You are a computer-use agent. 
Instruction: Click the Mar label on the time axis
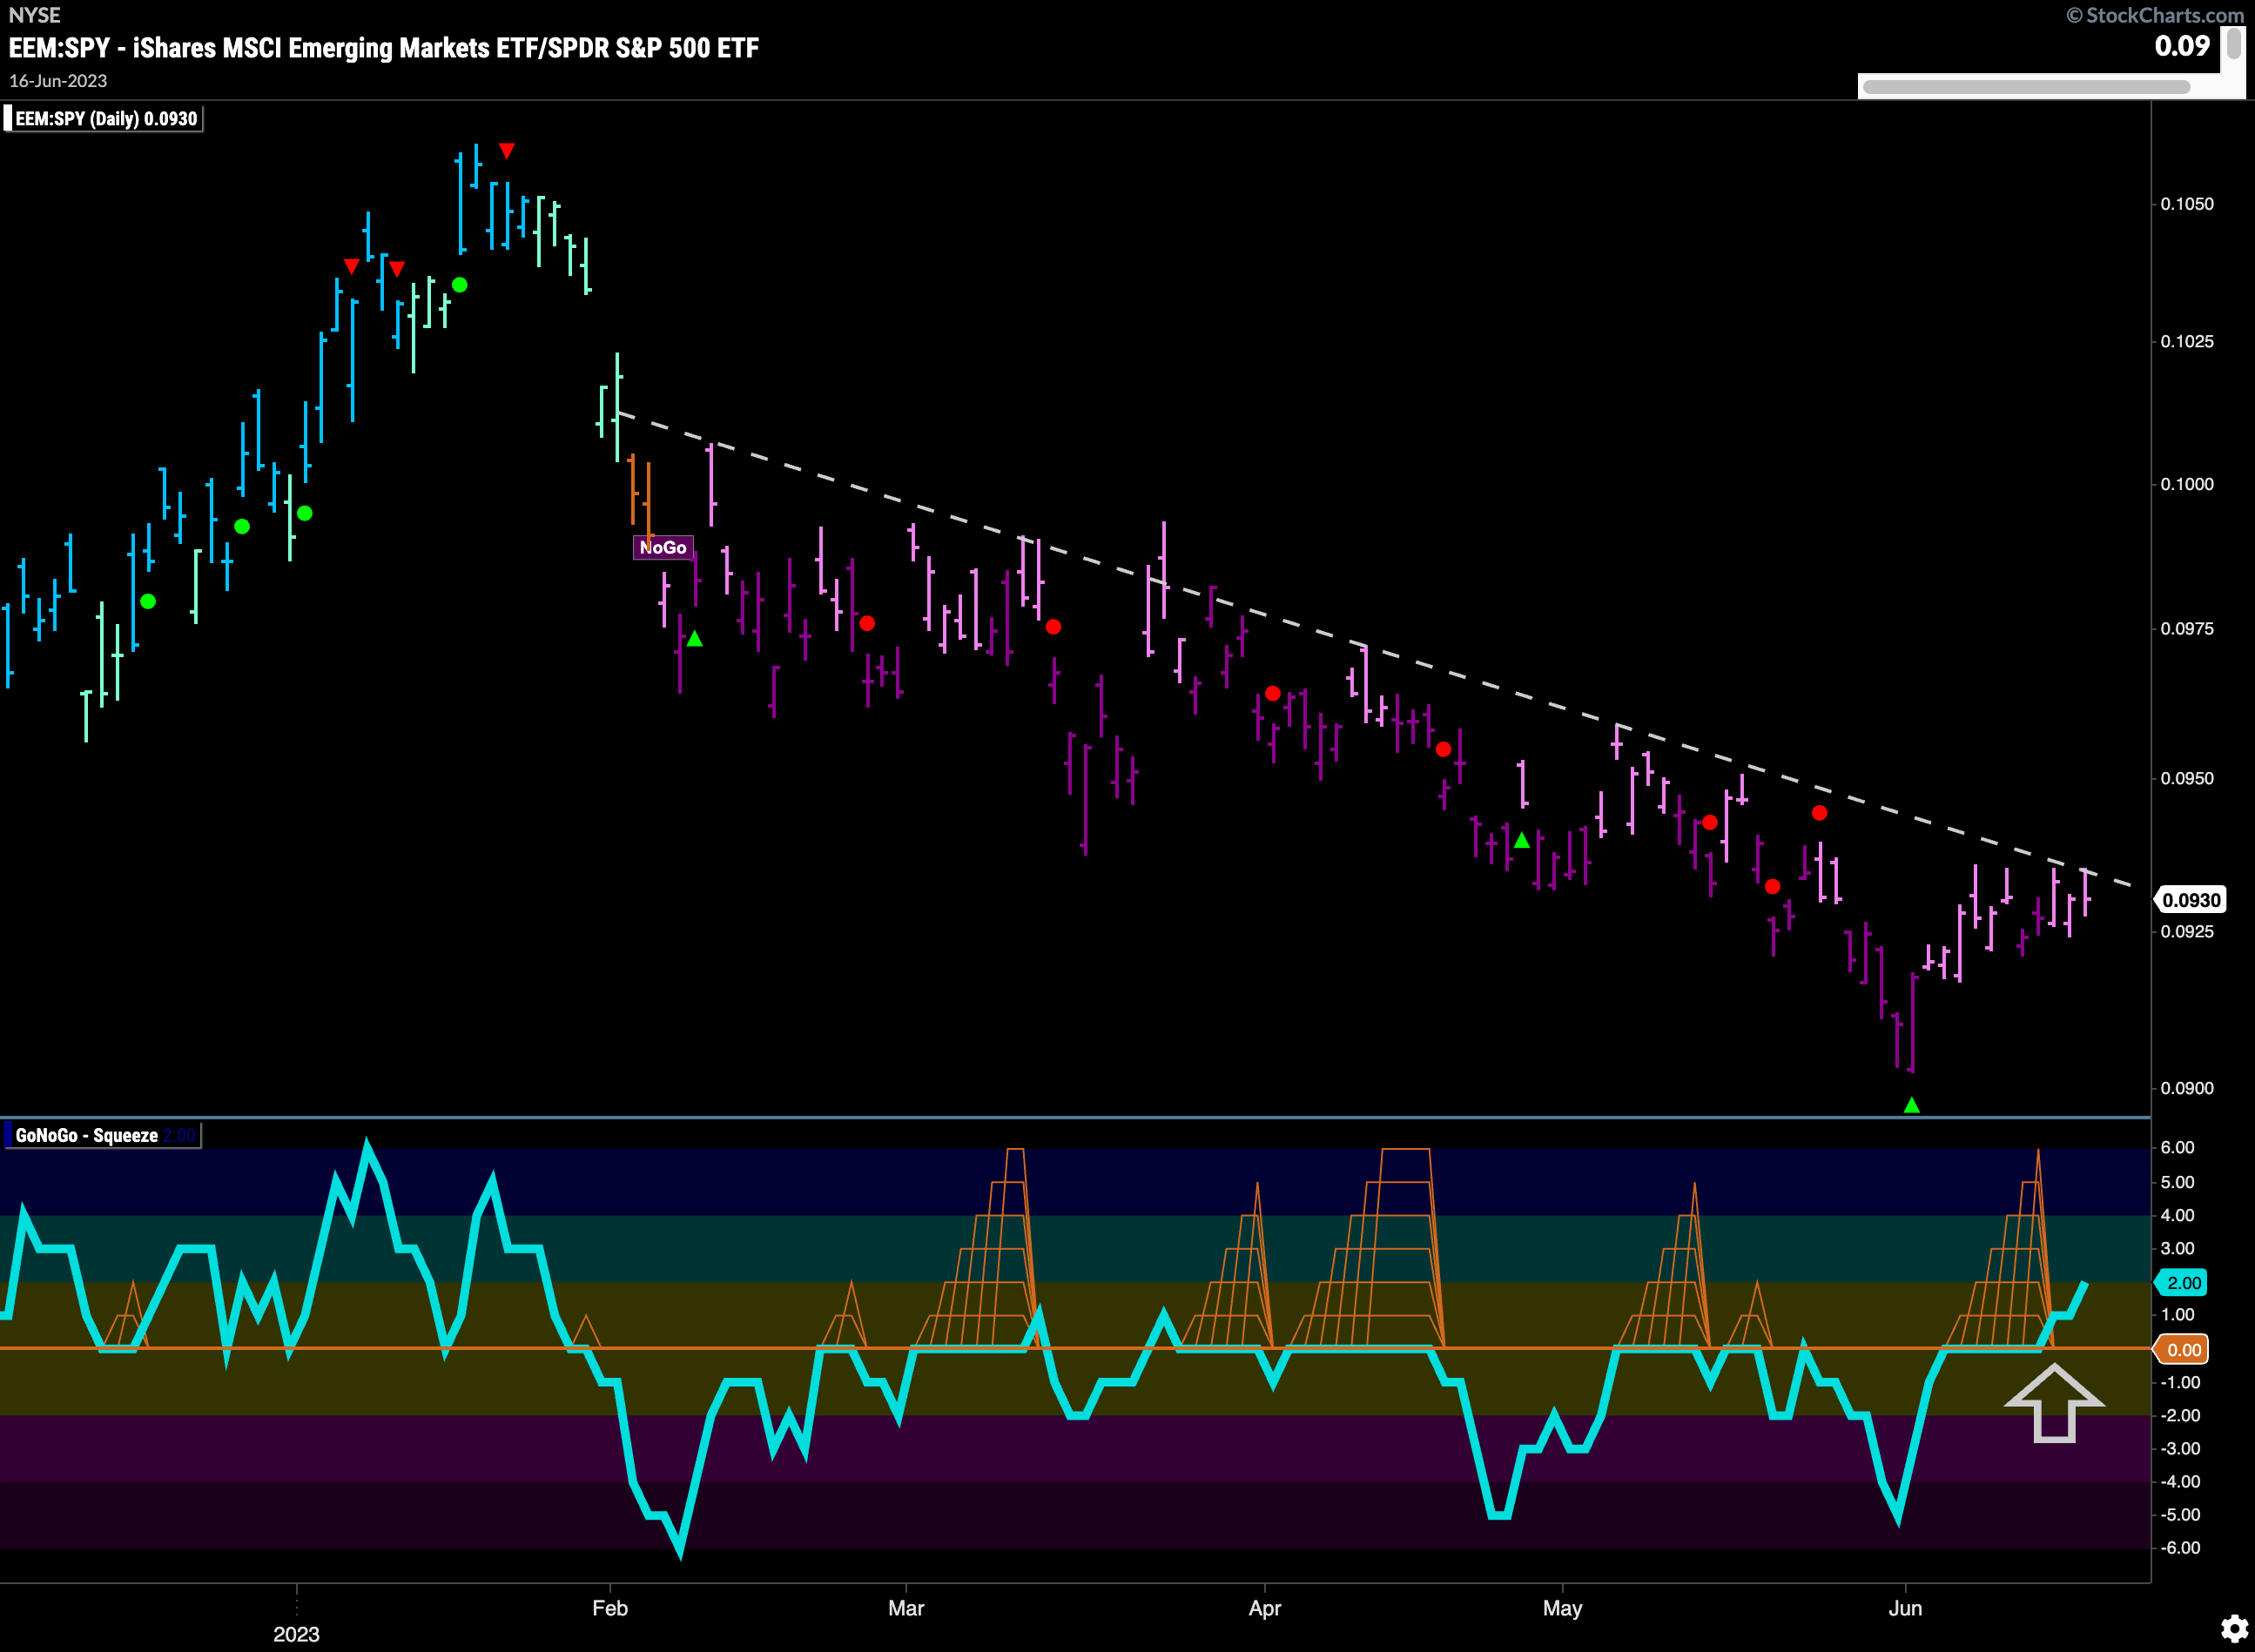pos(906,1608)
